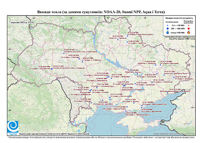Click the 0.3 — 199 MW legend label
The height and width of the screenshot is (143, 202).
(x=178, y=26)
